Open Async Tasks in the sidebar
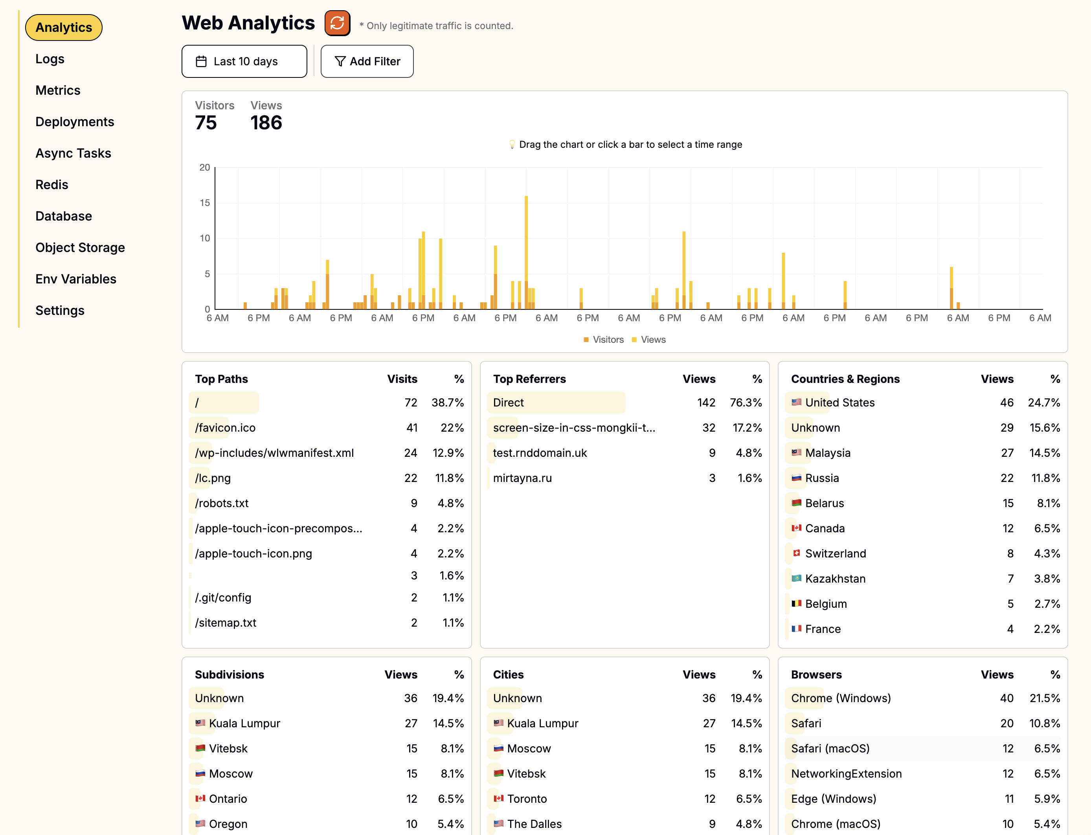The image size is (1091, 835). point(73,153)
